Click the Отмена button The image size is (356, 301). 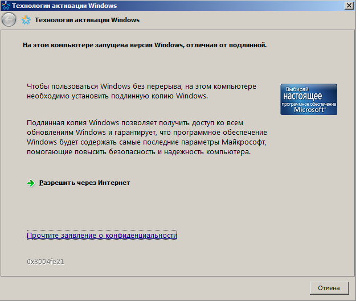tap(329, 288)
